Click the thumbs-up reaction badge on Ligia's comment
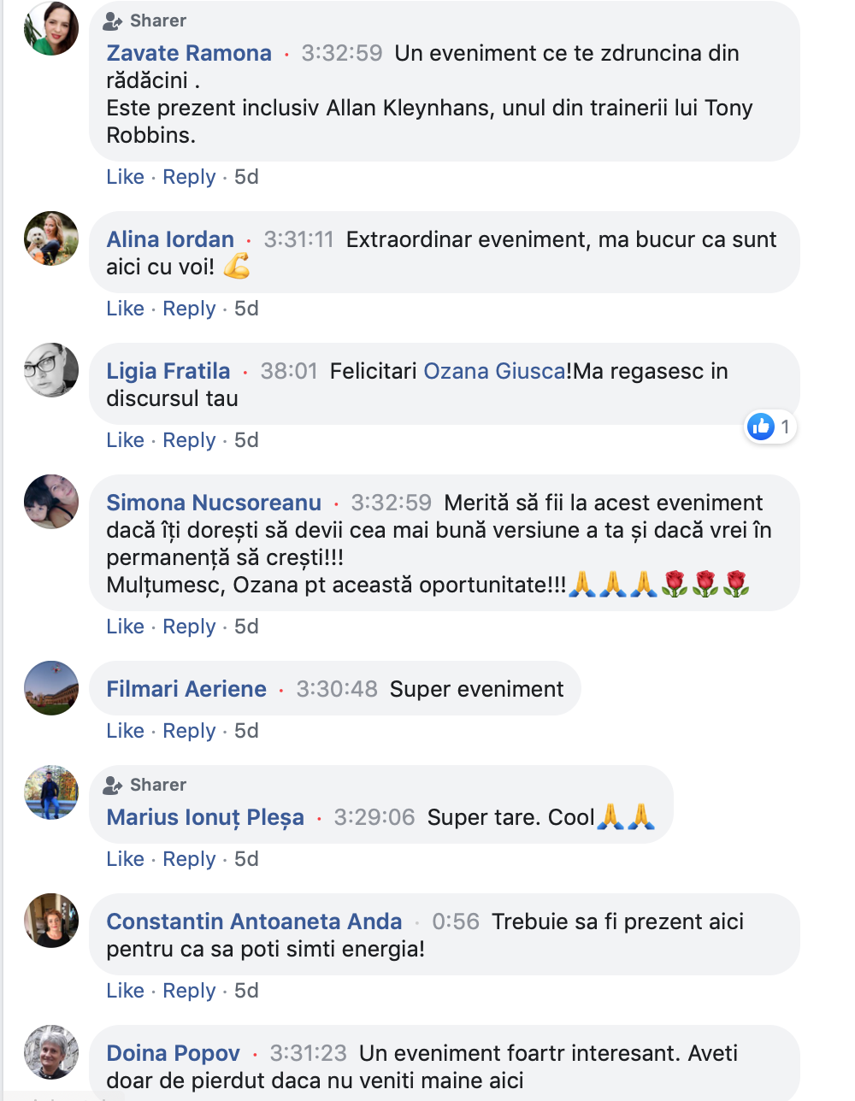855x1101 pixels. point(761,426)
